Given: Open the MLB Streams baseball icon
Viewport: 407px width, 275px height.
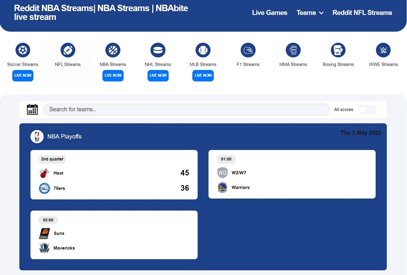Looking at the screenshot, I should click(203, 50).
